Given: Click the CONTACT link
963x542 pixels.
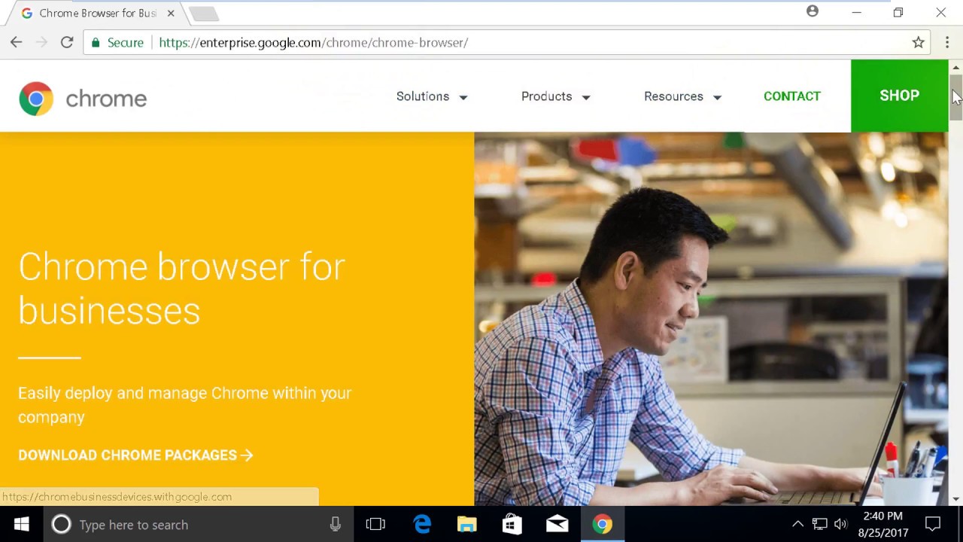Looking at the screenshot, I should pyautogui.click(x=792, y=96).
